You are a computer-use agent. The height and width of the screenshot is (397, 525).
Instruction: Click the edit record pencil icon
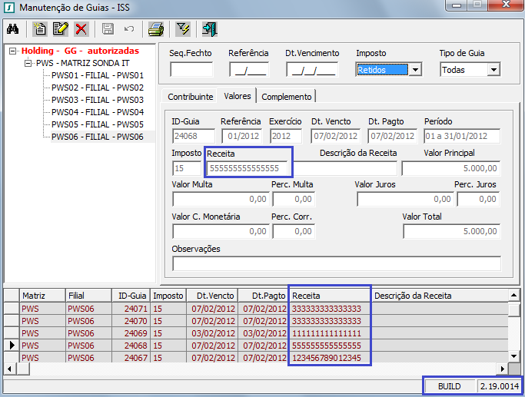tap(61, 29)
